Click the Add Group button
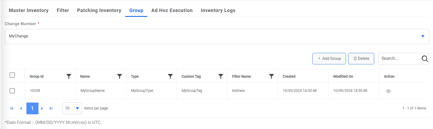Image resolution: width=433 pixels, height=129 pixels. [x=329, y=58]
